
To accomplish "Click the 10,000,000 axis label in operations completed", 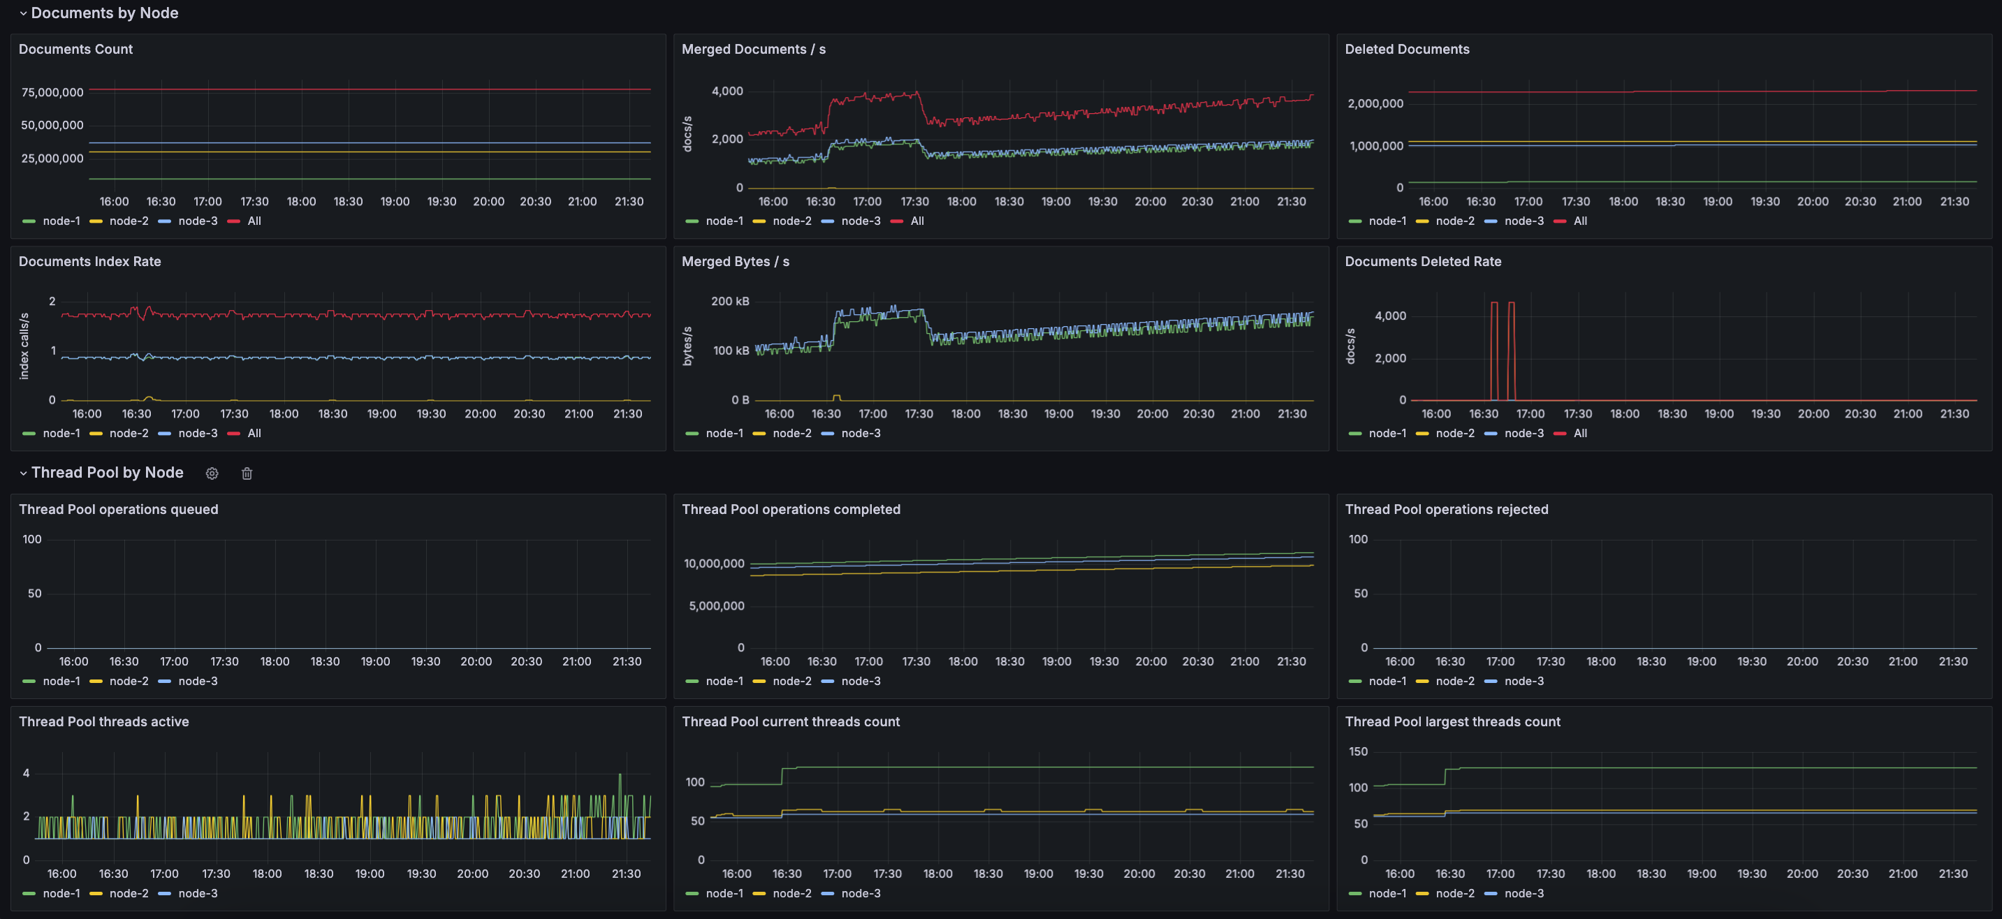I will click(713, 564).
